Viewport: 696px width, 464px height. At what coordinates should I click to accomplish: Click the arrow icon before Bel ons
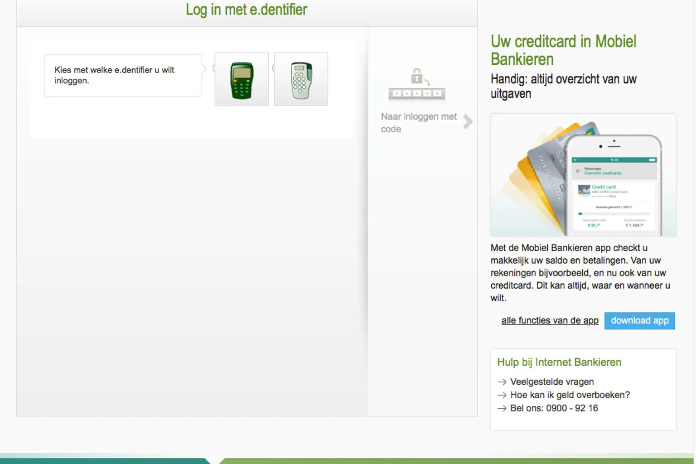[502, 408]
